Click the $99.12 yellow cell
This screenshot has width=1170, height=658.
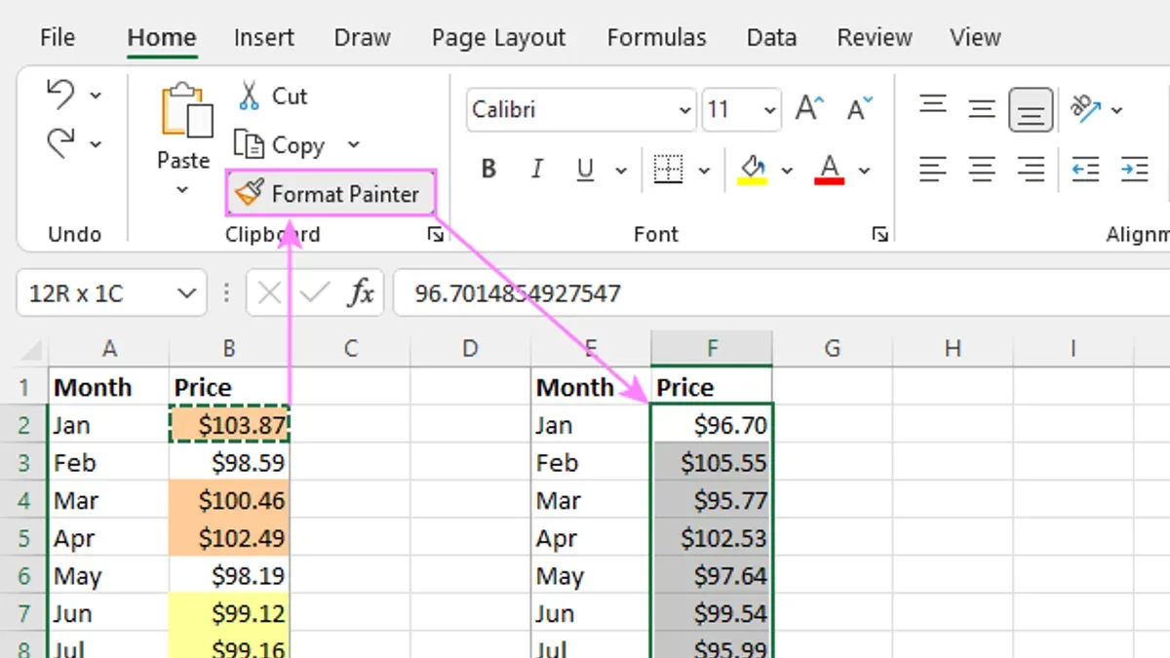[x=229, y=613]
